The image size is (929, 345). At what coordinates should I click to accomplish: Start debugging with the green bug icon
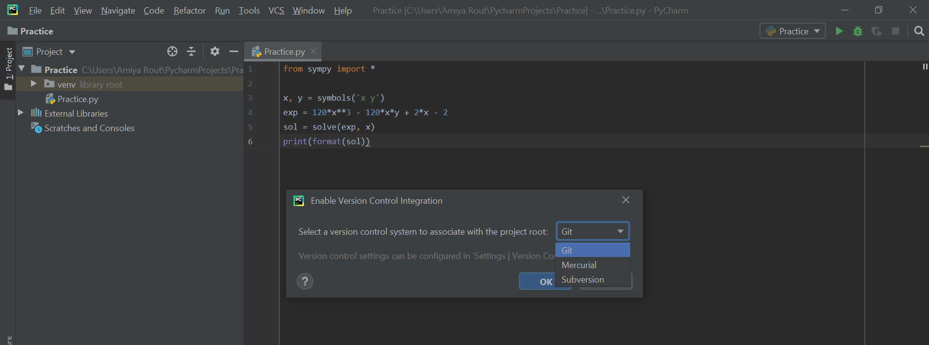point(858,31)
